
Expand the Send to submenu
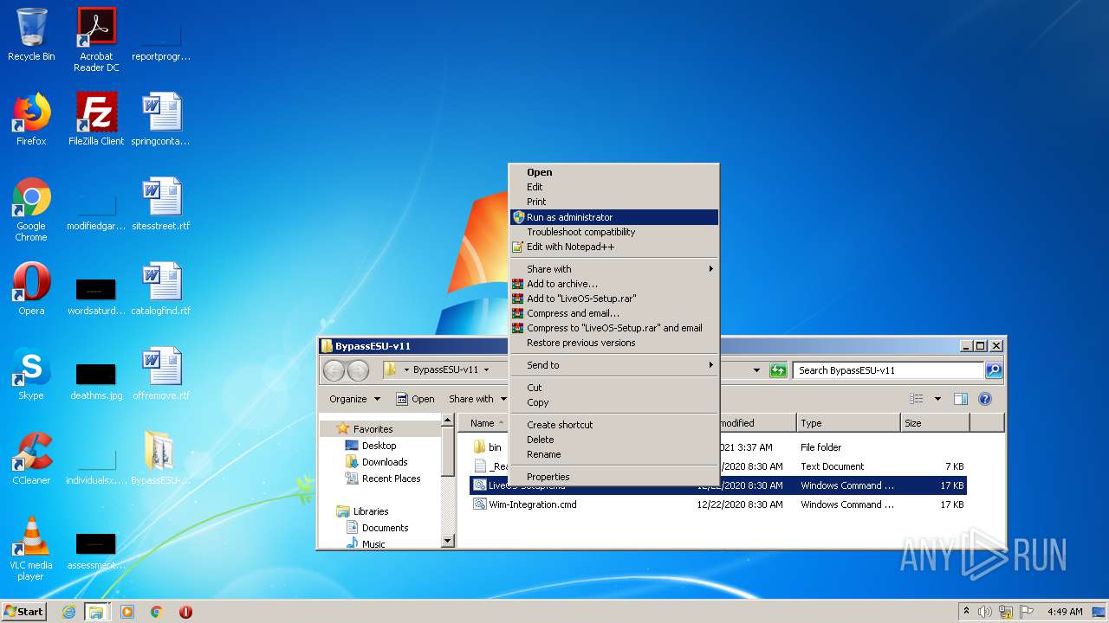[x=614, y=365]
